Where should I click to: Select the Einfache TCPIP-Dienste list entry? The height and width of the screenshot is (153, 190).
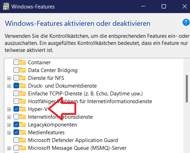point(85,94)
